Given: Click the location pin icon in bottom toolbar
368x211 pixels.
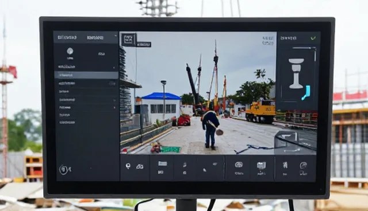Looking at the screenshot, I should pos(128,166).
